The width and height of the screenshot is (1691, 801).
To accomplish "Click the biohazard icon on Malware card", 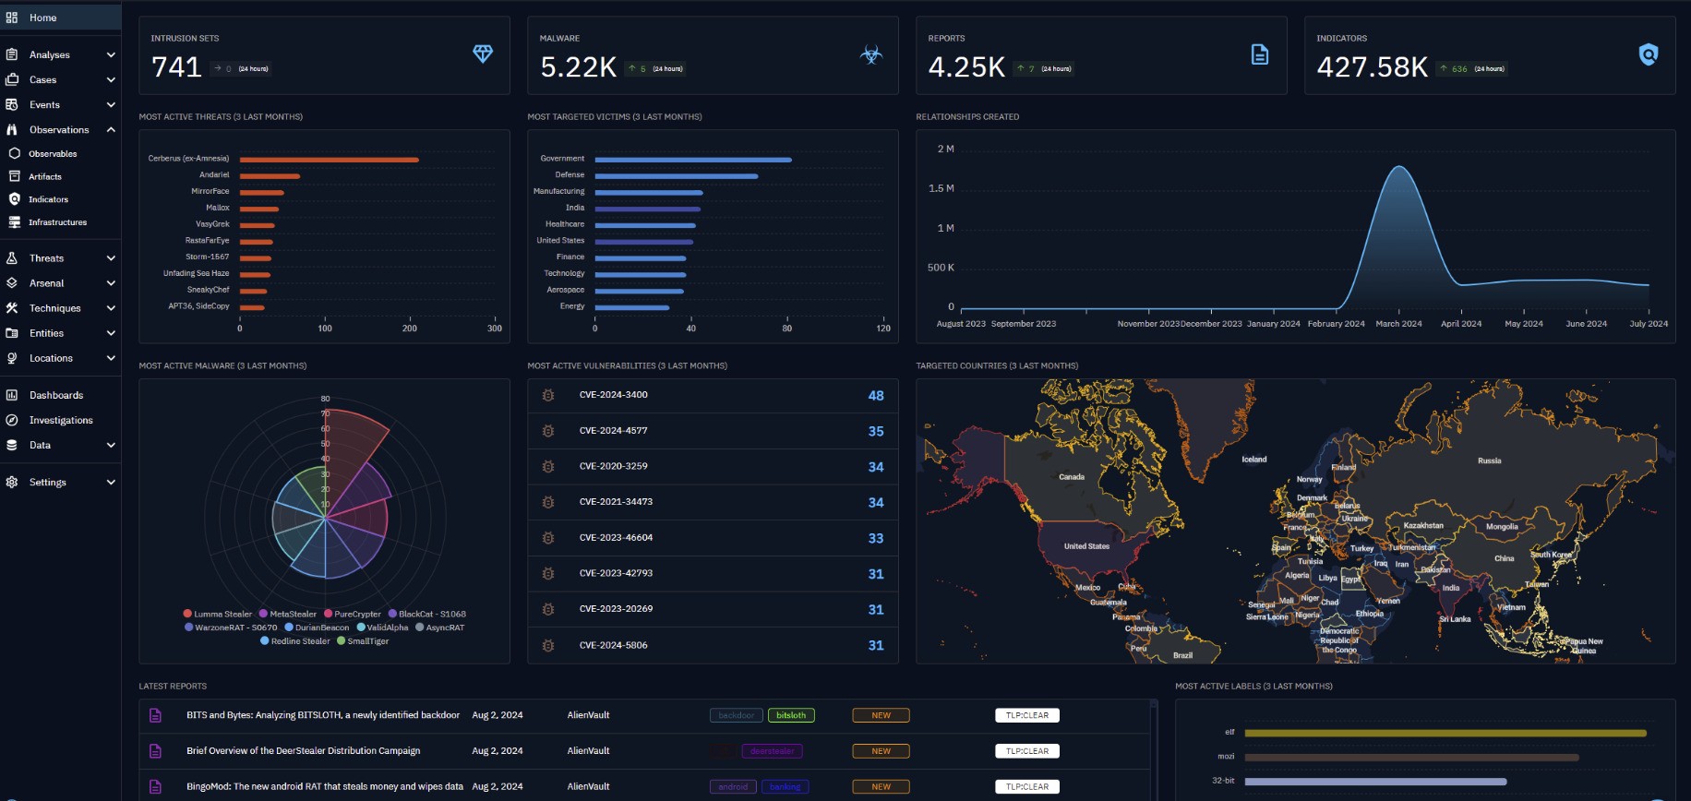I will tap(870, 54).
